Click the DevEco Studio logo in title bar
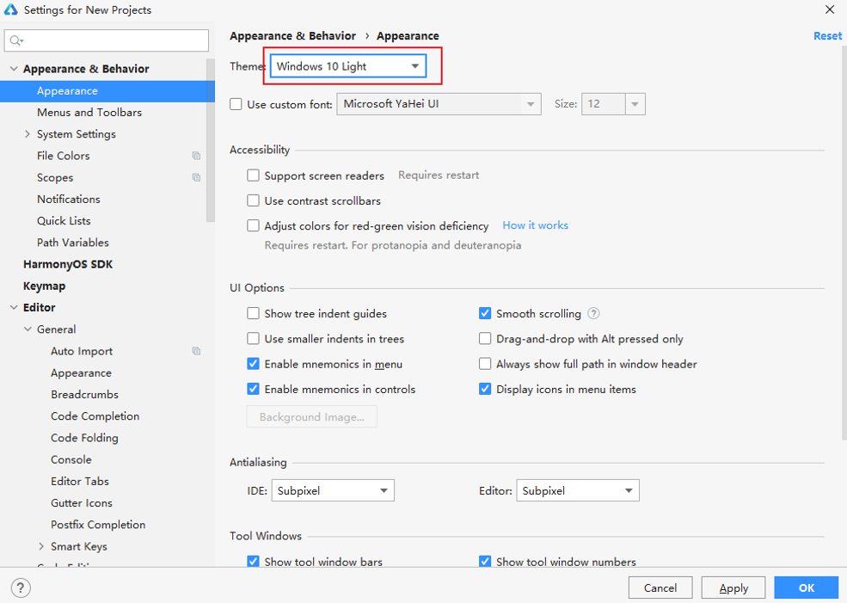Viewport: 847px width, 603px height. point(11,9)
